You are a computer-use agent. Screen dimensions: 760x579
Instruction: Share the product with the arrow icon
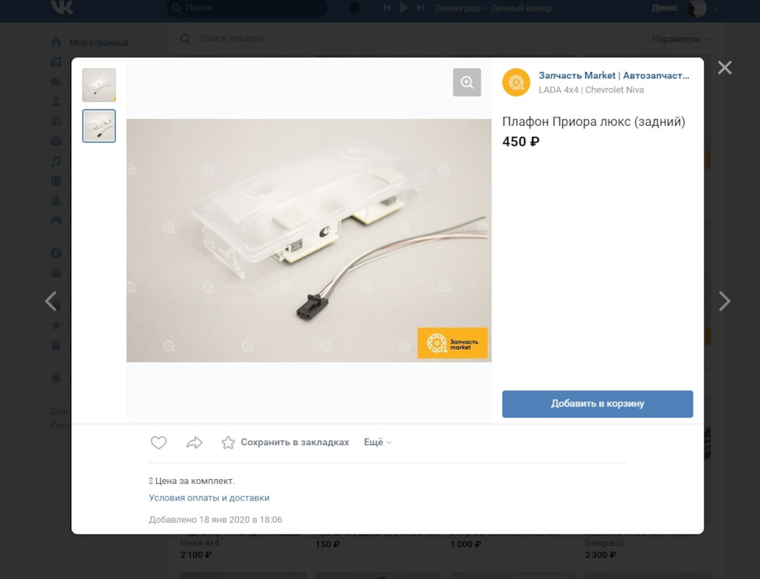pyautogui.click(x=195, y=442)
